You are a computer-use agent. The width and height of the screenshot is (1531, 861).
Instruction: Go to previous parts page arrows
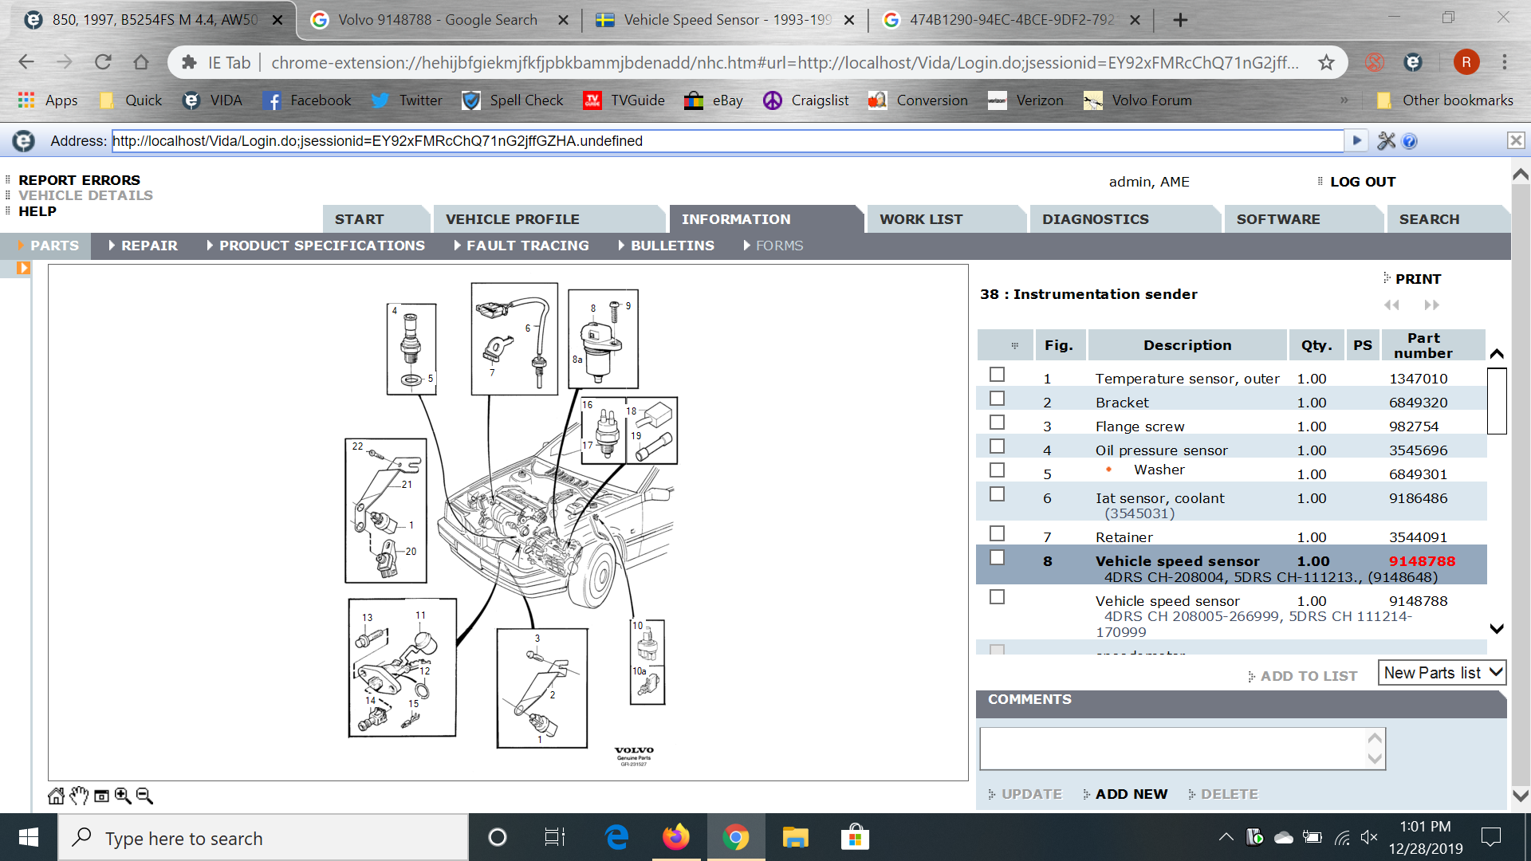[x=1391, y=305]
